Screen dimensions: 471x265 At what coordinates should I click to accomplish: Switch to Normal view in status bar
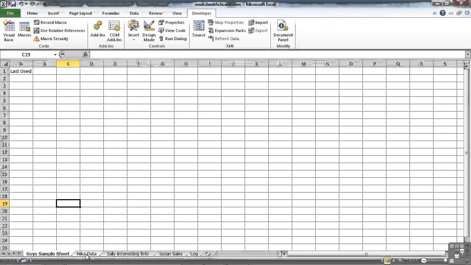click(387, 261)
